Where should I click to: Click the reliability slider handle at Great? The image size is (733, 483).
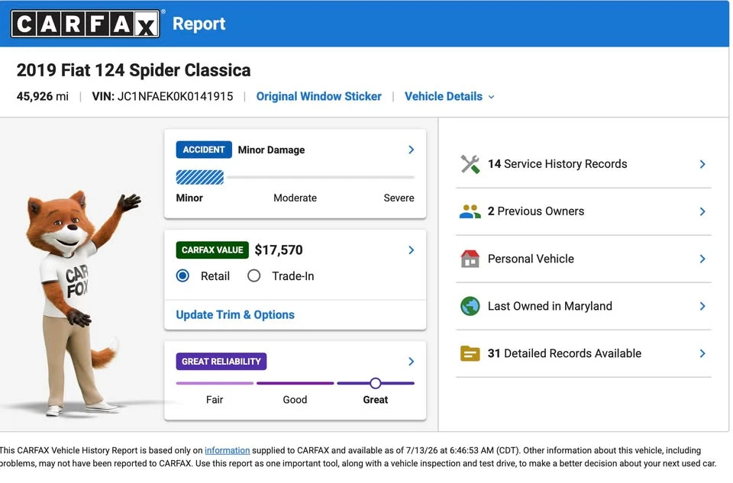click(376, 384)
